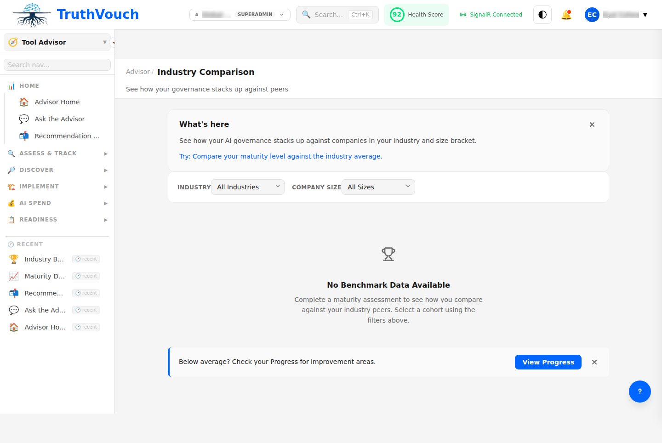This screenshot has height=443, width=662.
Task: Click the Health Score 92 progress ring
Action: pos(397,14)
